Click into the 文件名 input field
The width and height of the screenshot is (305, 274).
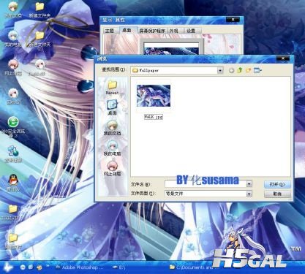click(x=206, y=184)
